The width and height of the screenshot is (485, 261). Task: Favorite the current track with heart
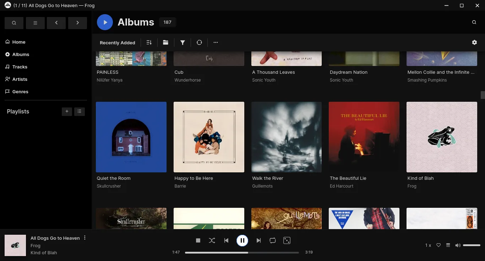438,245
